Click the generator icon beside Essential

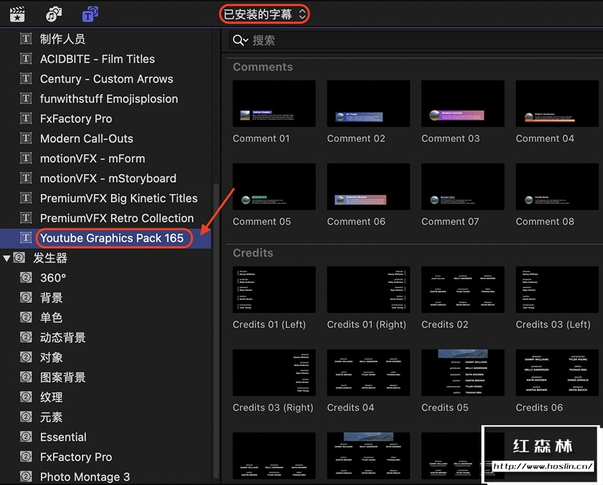(x=26, y=437)
